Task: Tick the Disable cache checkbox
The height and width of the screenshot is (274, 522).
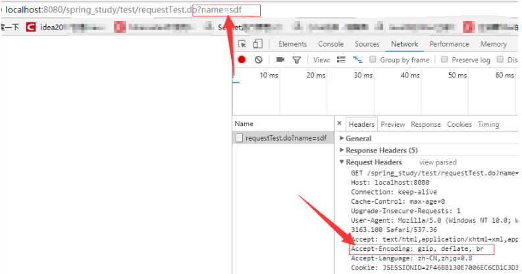Action: pos(501,60)
